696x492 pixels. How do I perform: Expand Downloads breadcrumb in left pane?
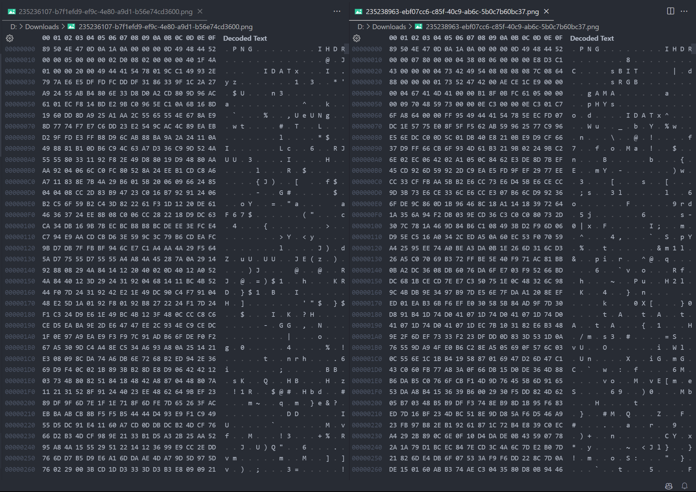tap(42, 27)
